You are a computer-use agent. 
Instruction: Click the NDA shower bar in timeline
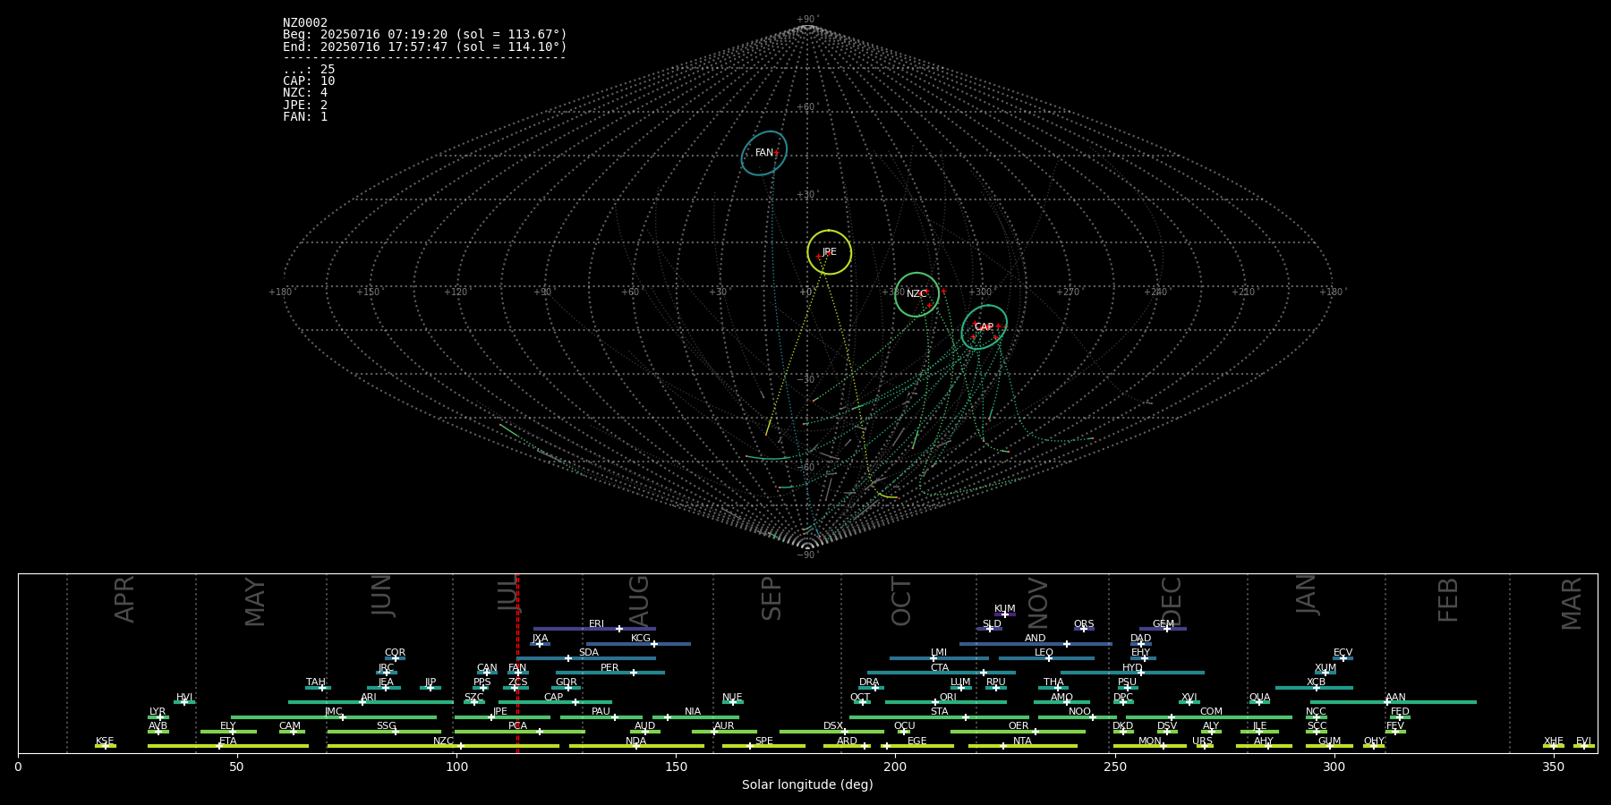[636, 746]
